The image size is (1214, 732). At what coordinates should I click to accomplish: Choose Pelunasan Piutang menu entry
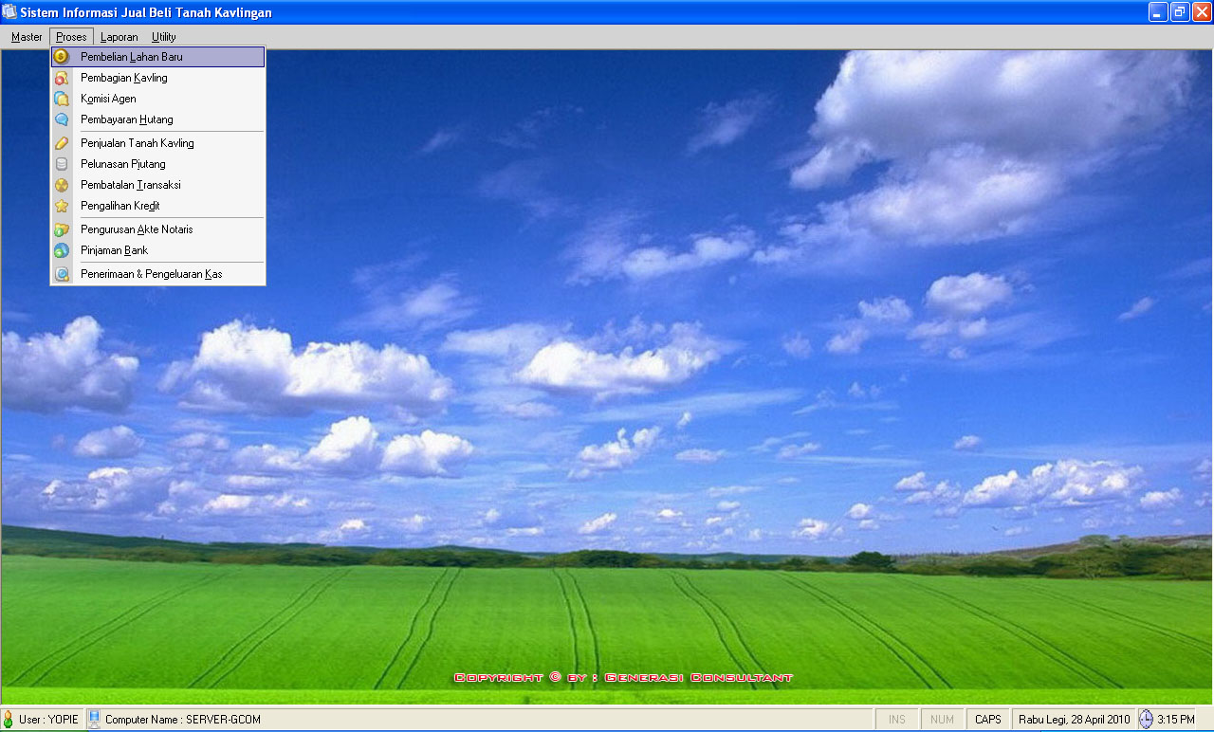point(123,164)
